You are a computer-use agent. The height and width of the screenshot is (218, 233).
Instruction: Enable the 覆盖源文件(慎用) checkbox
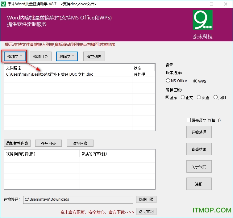[204, 120]
